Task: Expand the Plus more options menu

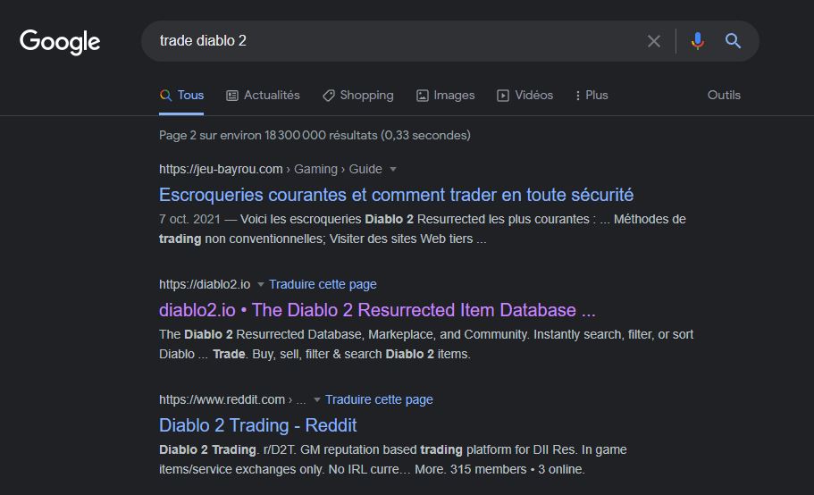Action: (x=591, y=96)
